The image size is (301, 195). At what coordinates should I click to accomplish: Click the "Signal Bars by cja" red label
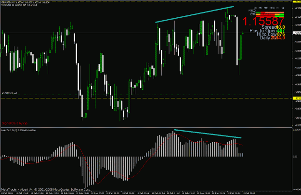[14, 123]
